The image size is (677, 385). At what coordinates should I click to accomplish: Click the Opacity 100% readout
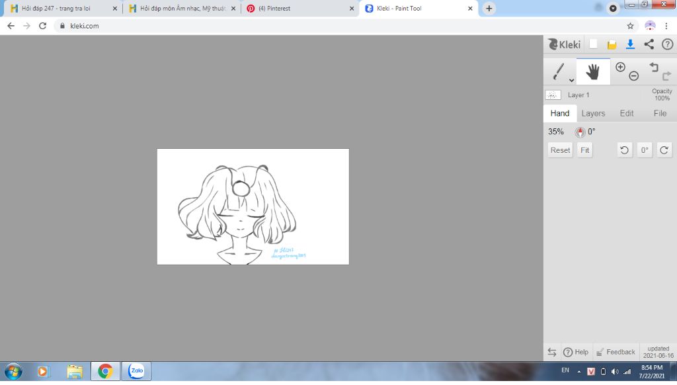click(x=661, y=95)
